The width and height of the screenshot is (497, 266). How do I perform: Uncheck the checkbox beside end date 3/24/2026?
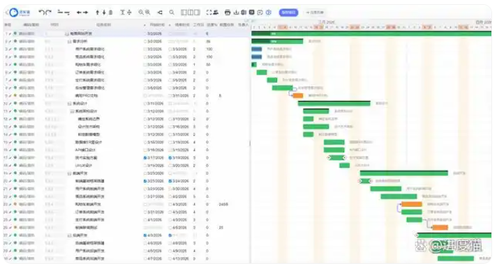tap(170, 181)
